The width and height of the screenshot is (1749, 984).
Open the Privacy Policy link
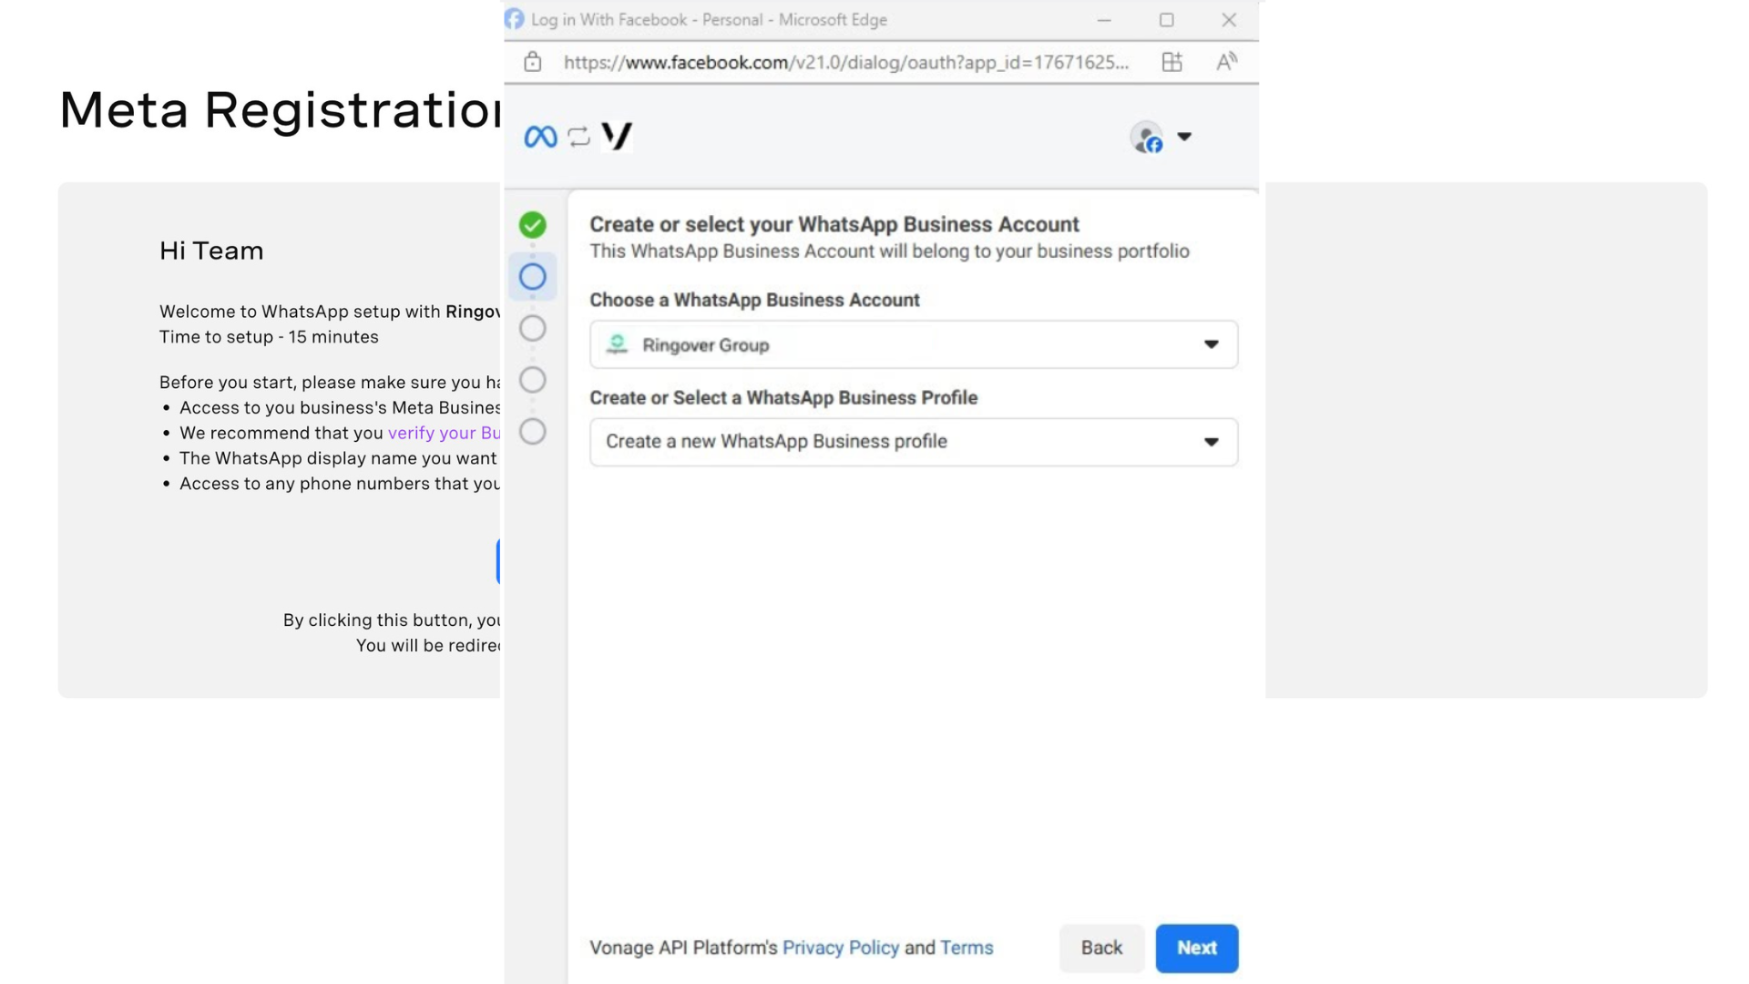pyautogui.click(x=840, y=948)
